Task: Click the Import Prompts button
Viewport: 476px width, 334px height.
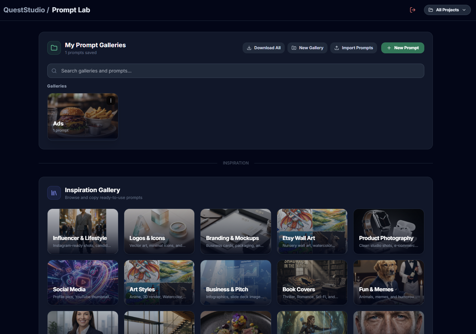Action: click(353, 48)
